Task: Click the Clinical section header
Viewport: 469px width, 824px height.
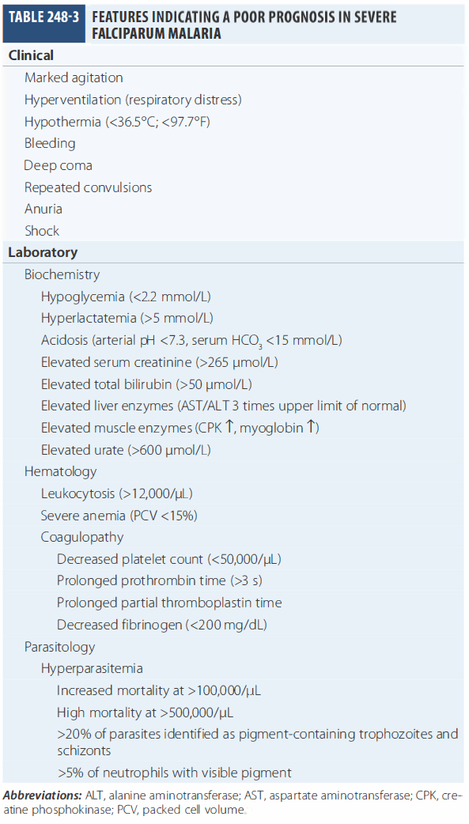Action: (x=31, y=55)
